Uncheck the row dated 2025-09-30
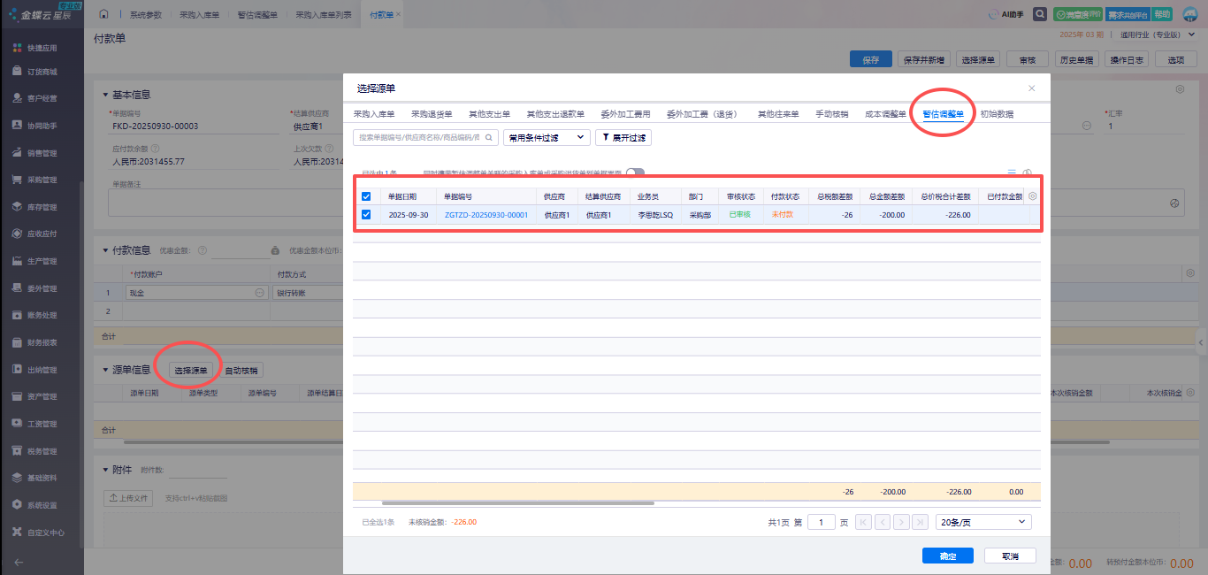The height and width of the screenshot is (575, 1208). tap(366, 214)
